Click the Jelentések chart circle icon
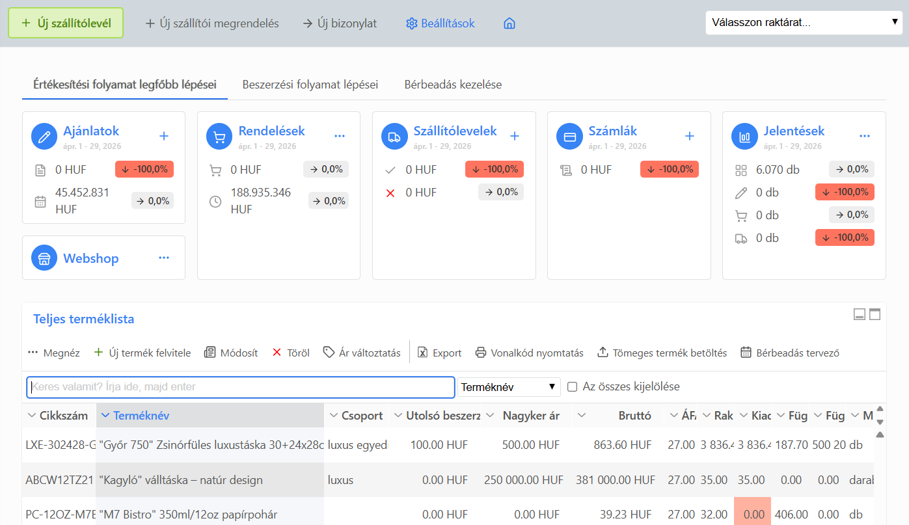909x525 pixels. pos(744,137)
